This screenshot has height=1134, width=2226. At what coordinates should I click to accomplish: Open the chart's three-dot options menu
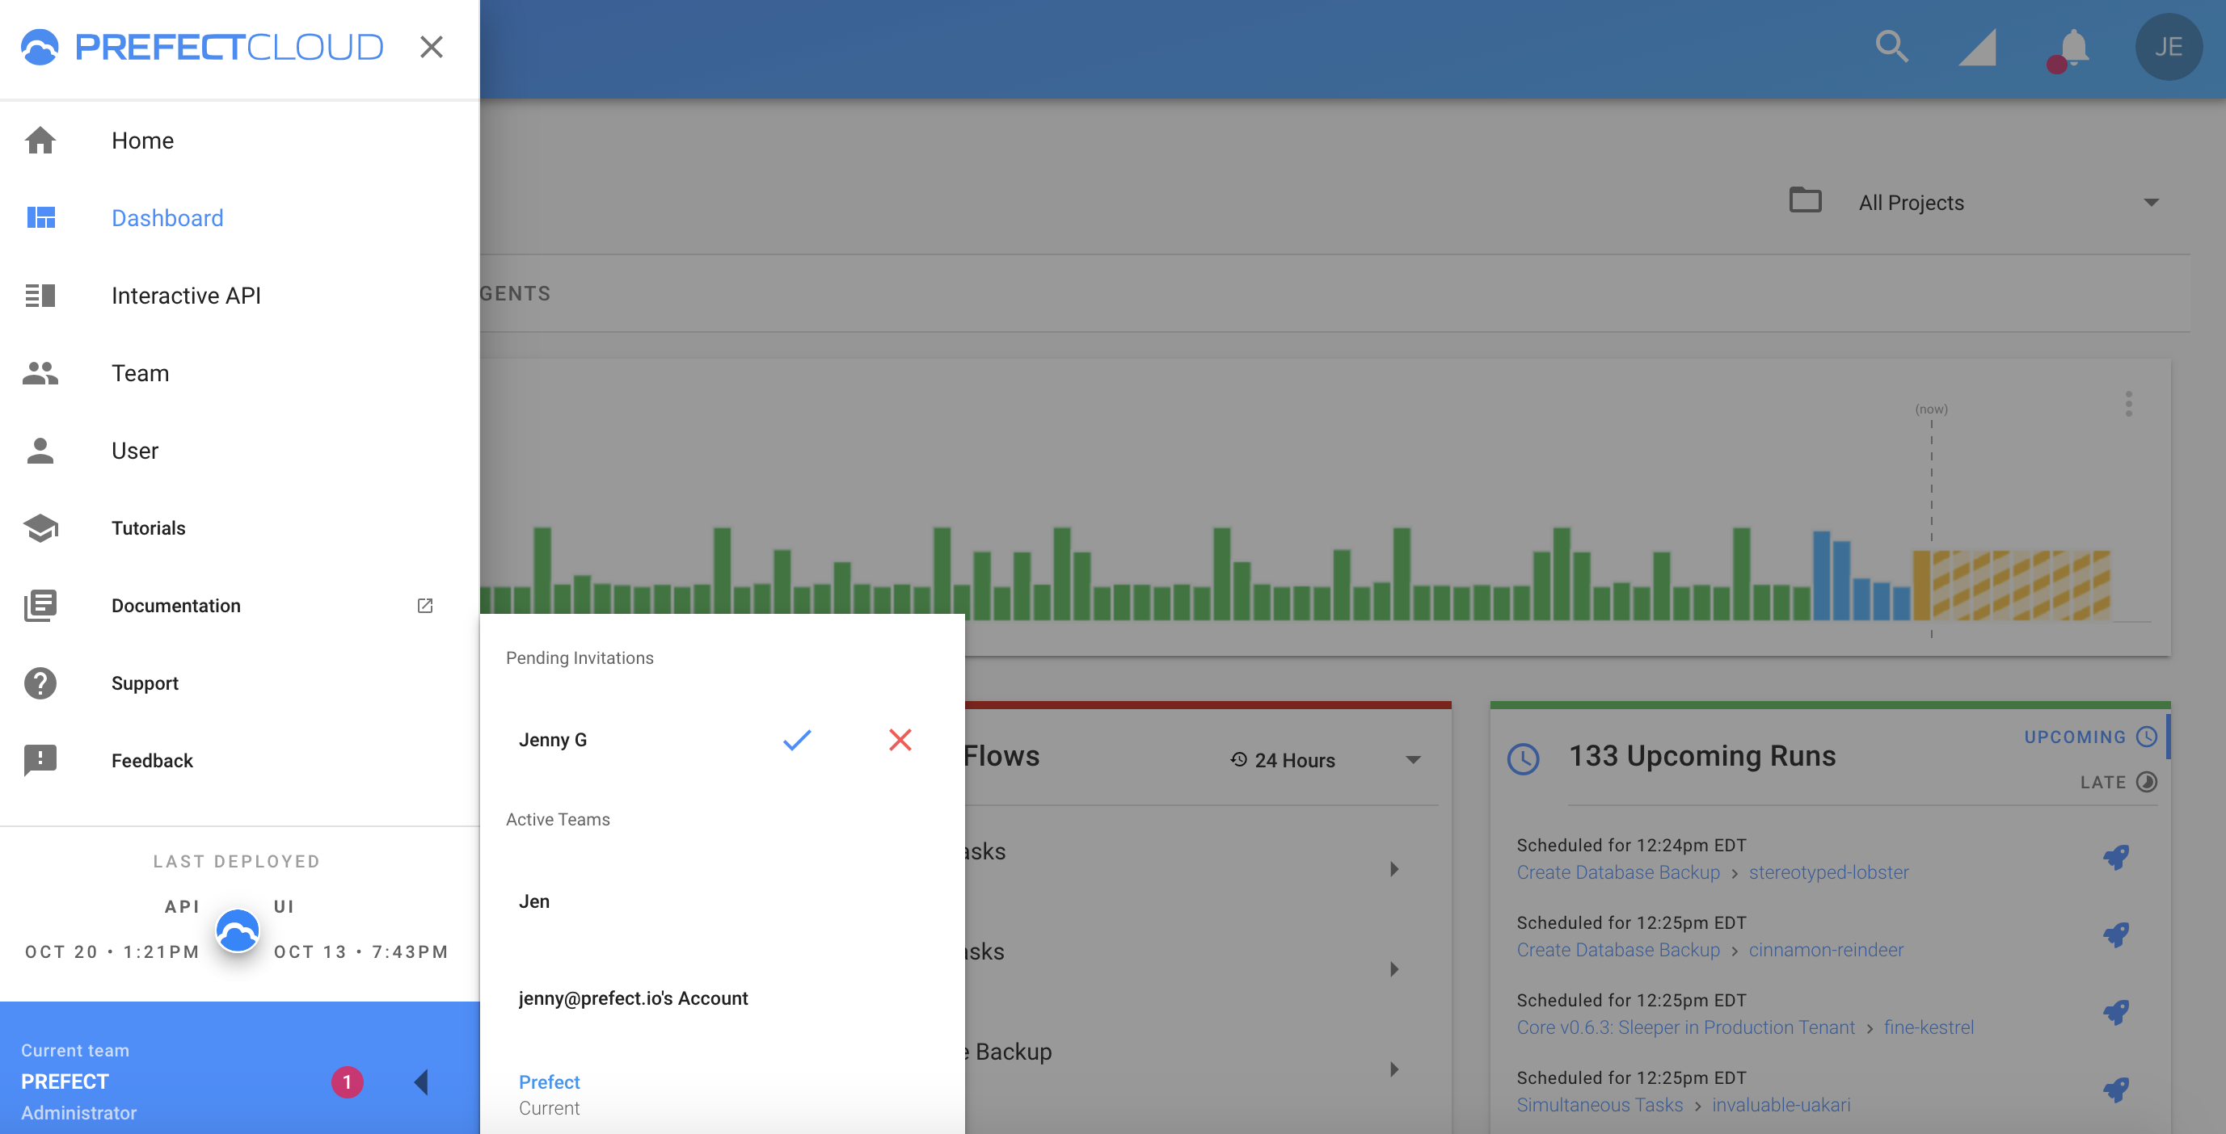click(2127, 403)
